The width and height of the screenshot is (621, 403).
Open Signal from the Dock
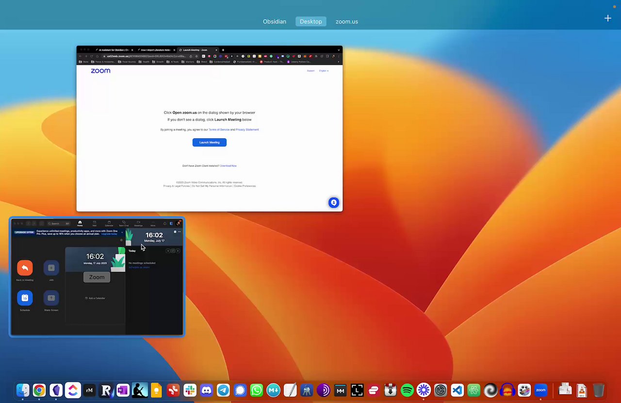coord(240,390)
